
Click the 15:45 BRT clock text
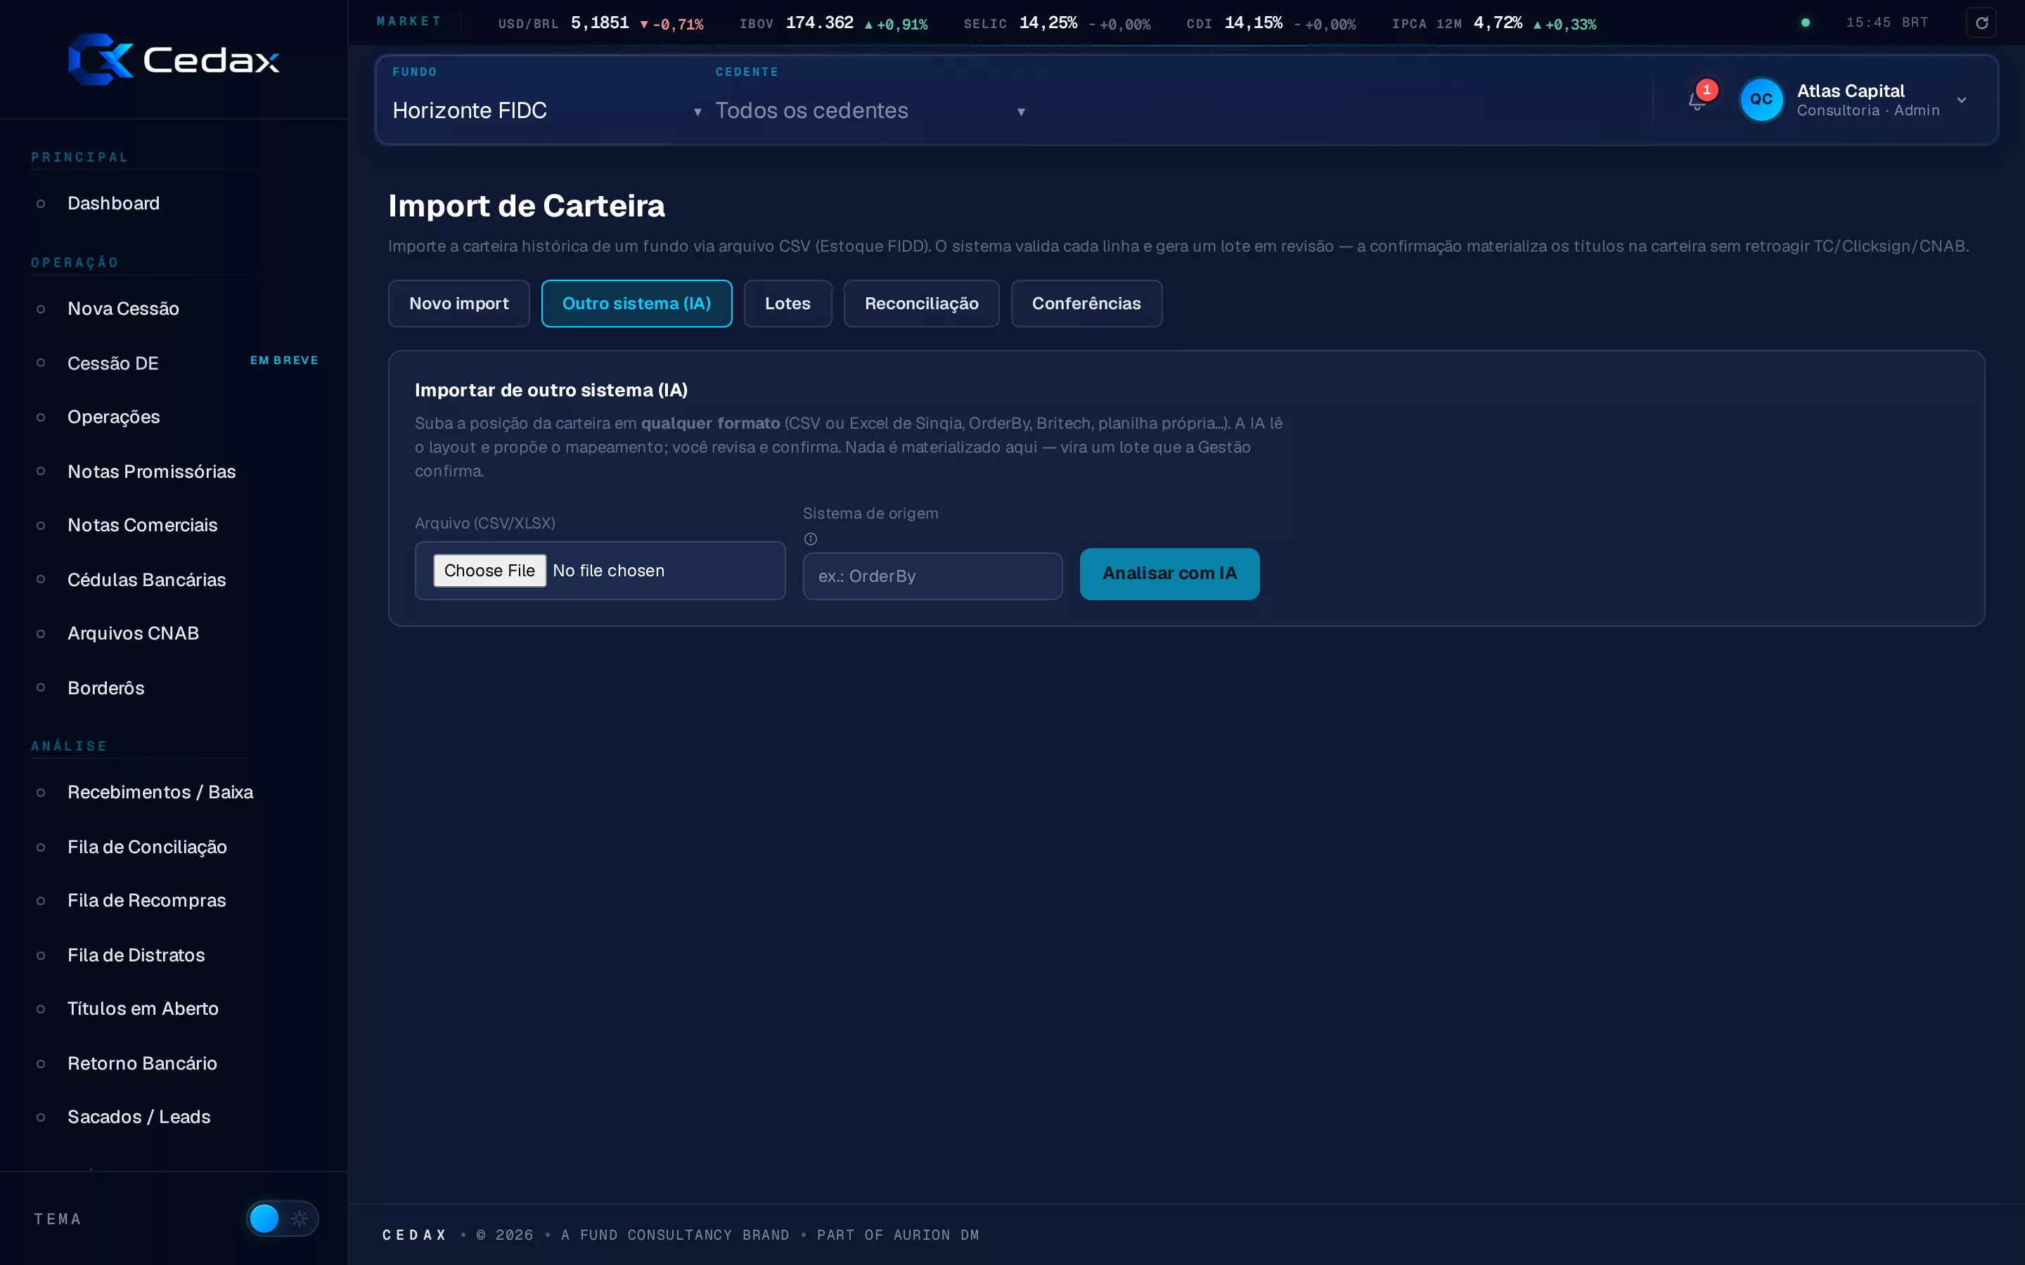1887,22
